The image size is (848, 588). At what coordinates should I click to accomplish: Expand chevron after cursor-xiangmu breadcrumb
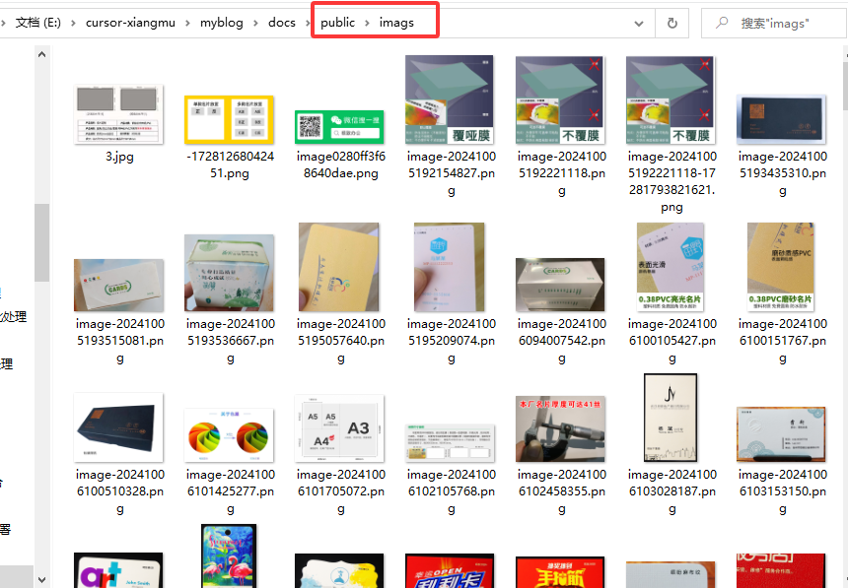coord(187,23)
